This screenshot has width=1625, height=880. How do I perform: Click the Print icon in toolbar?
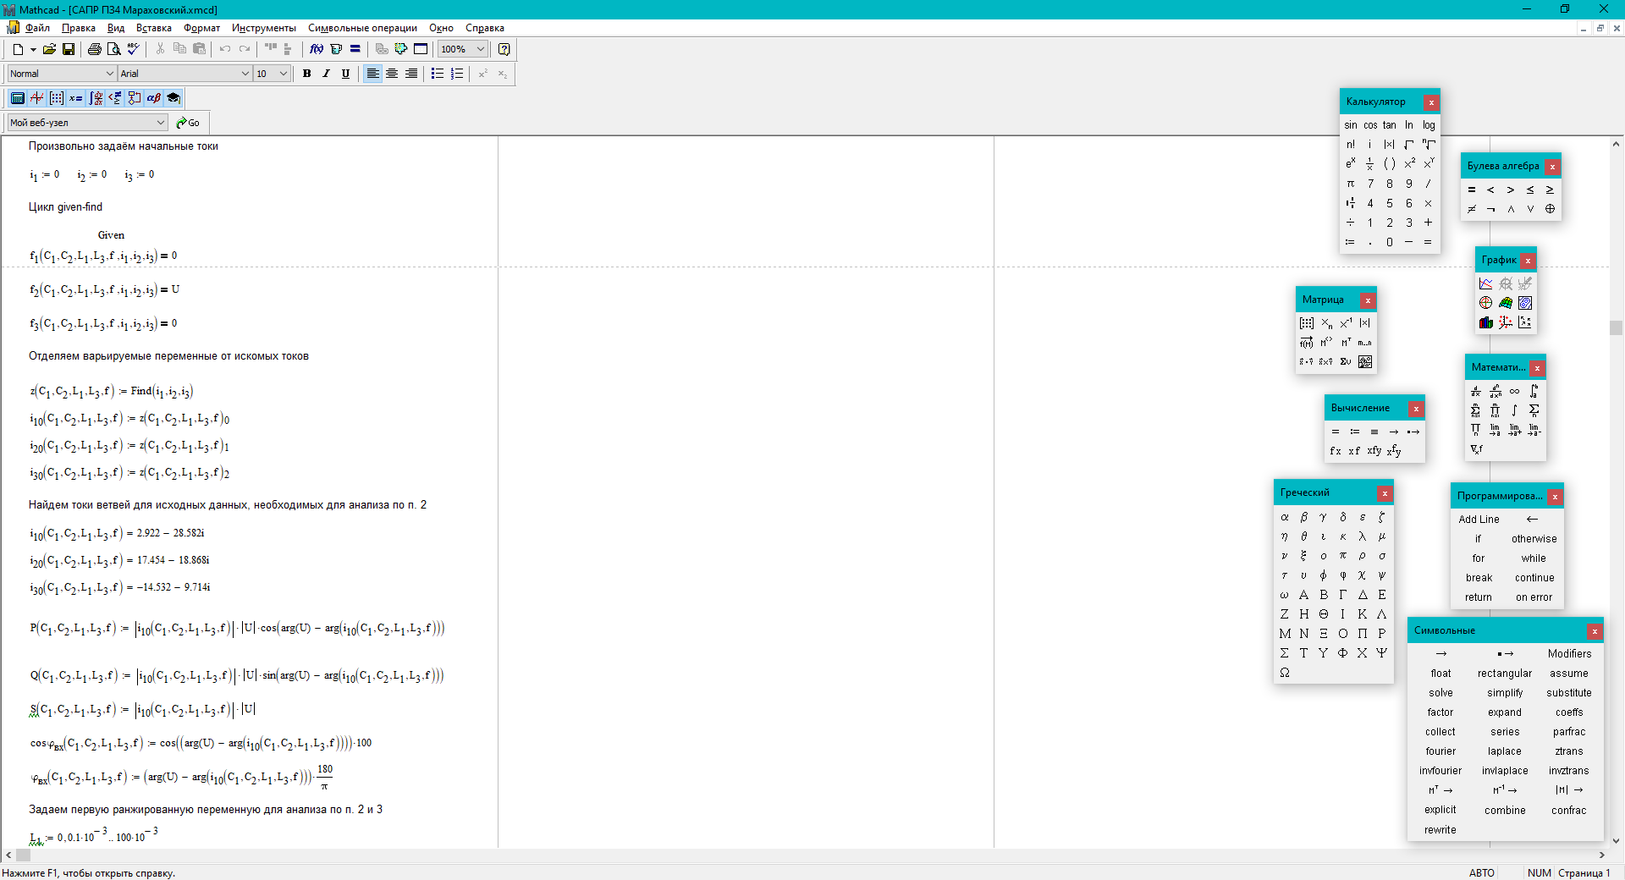coord(95,49)
